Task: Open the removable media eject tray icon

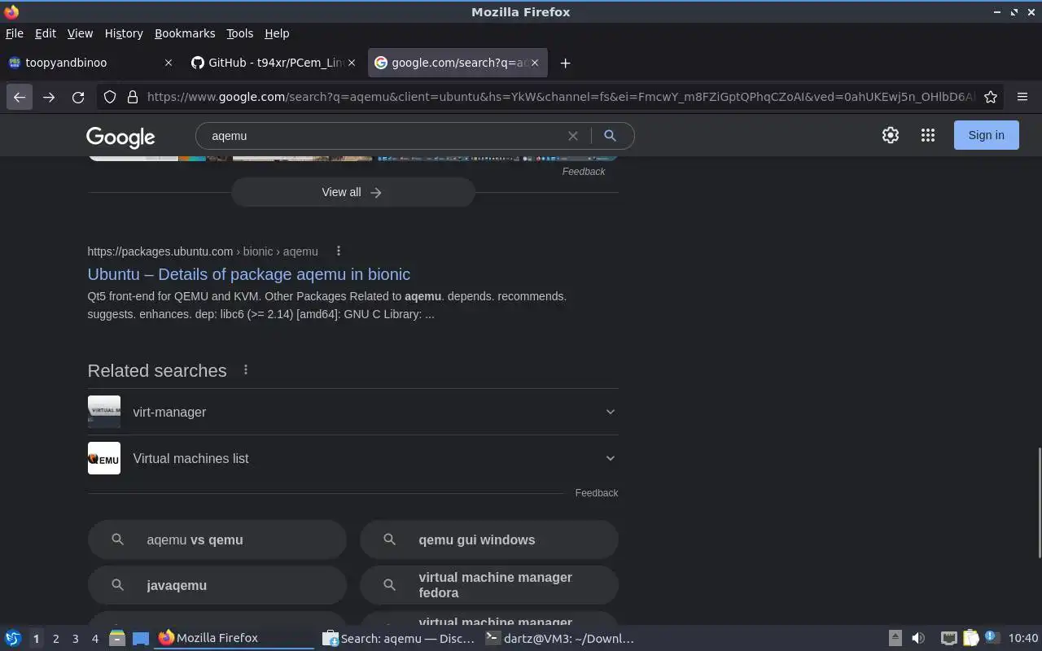Action: click(895, 638)
